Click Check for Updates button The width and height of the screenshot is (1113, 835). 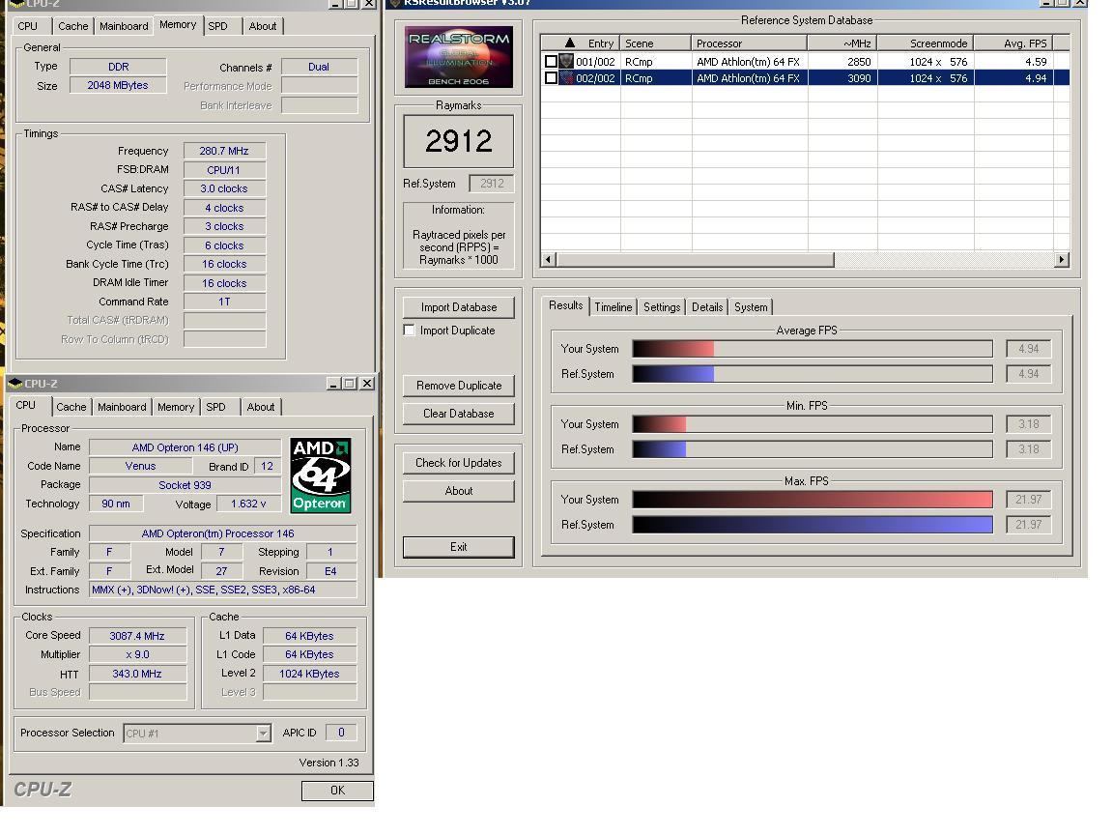[x=459, y=463]
